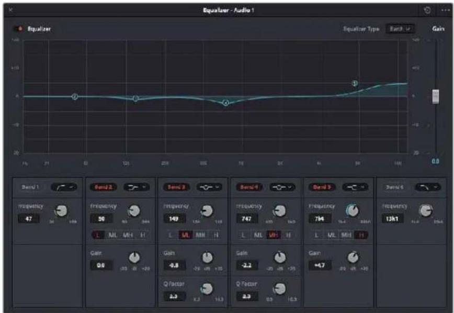Open the three-dot options menu
454x313 pixels.
click(445, 10)
